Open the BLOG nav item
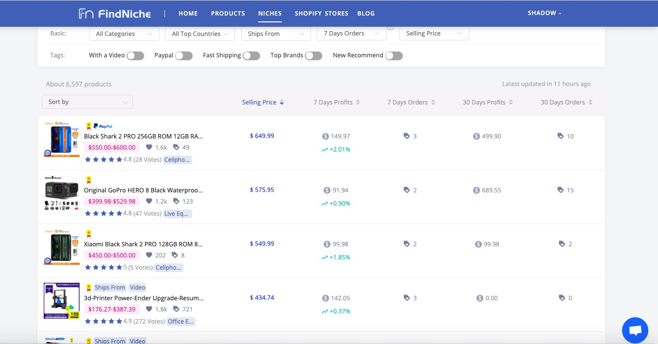 pos(366,14)
